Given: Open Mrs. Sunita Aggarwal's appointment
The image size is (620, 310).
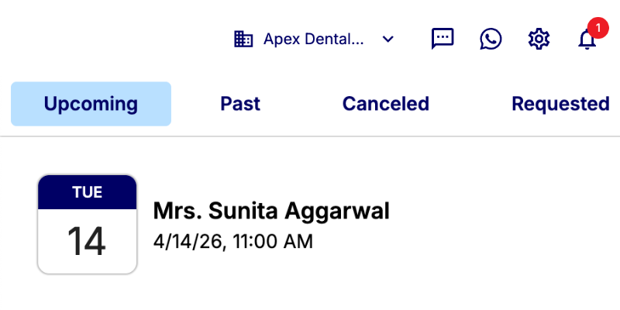Looking at the screenshot, I should coord(271,210).
